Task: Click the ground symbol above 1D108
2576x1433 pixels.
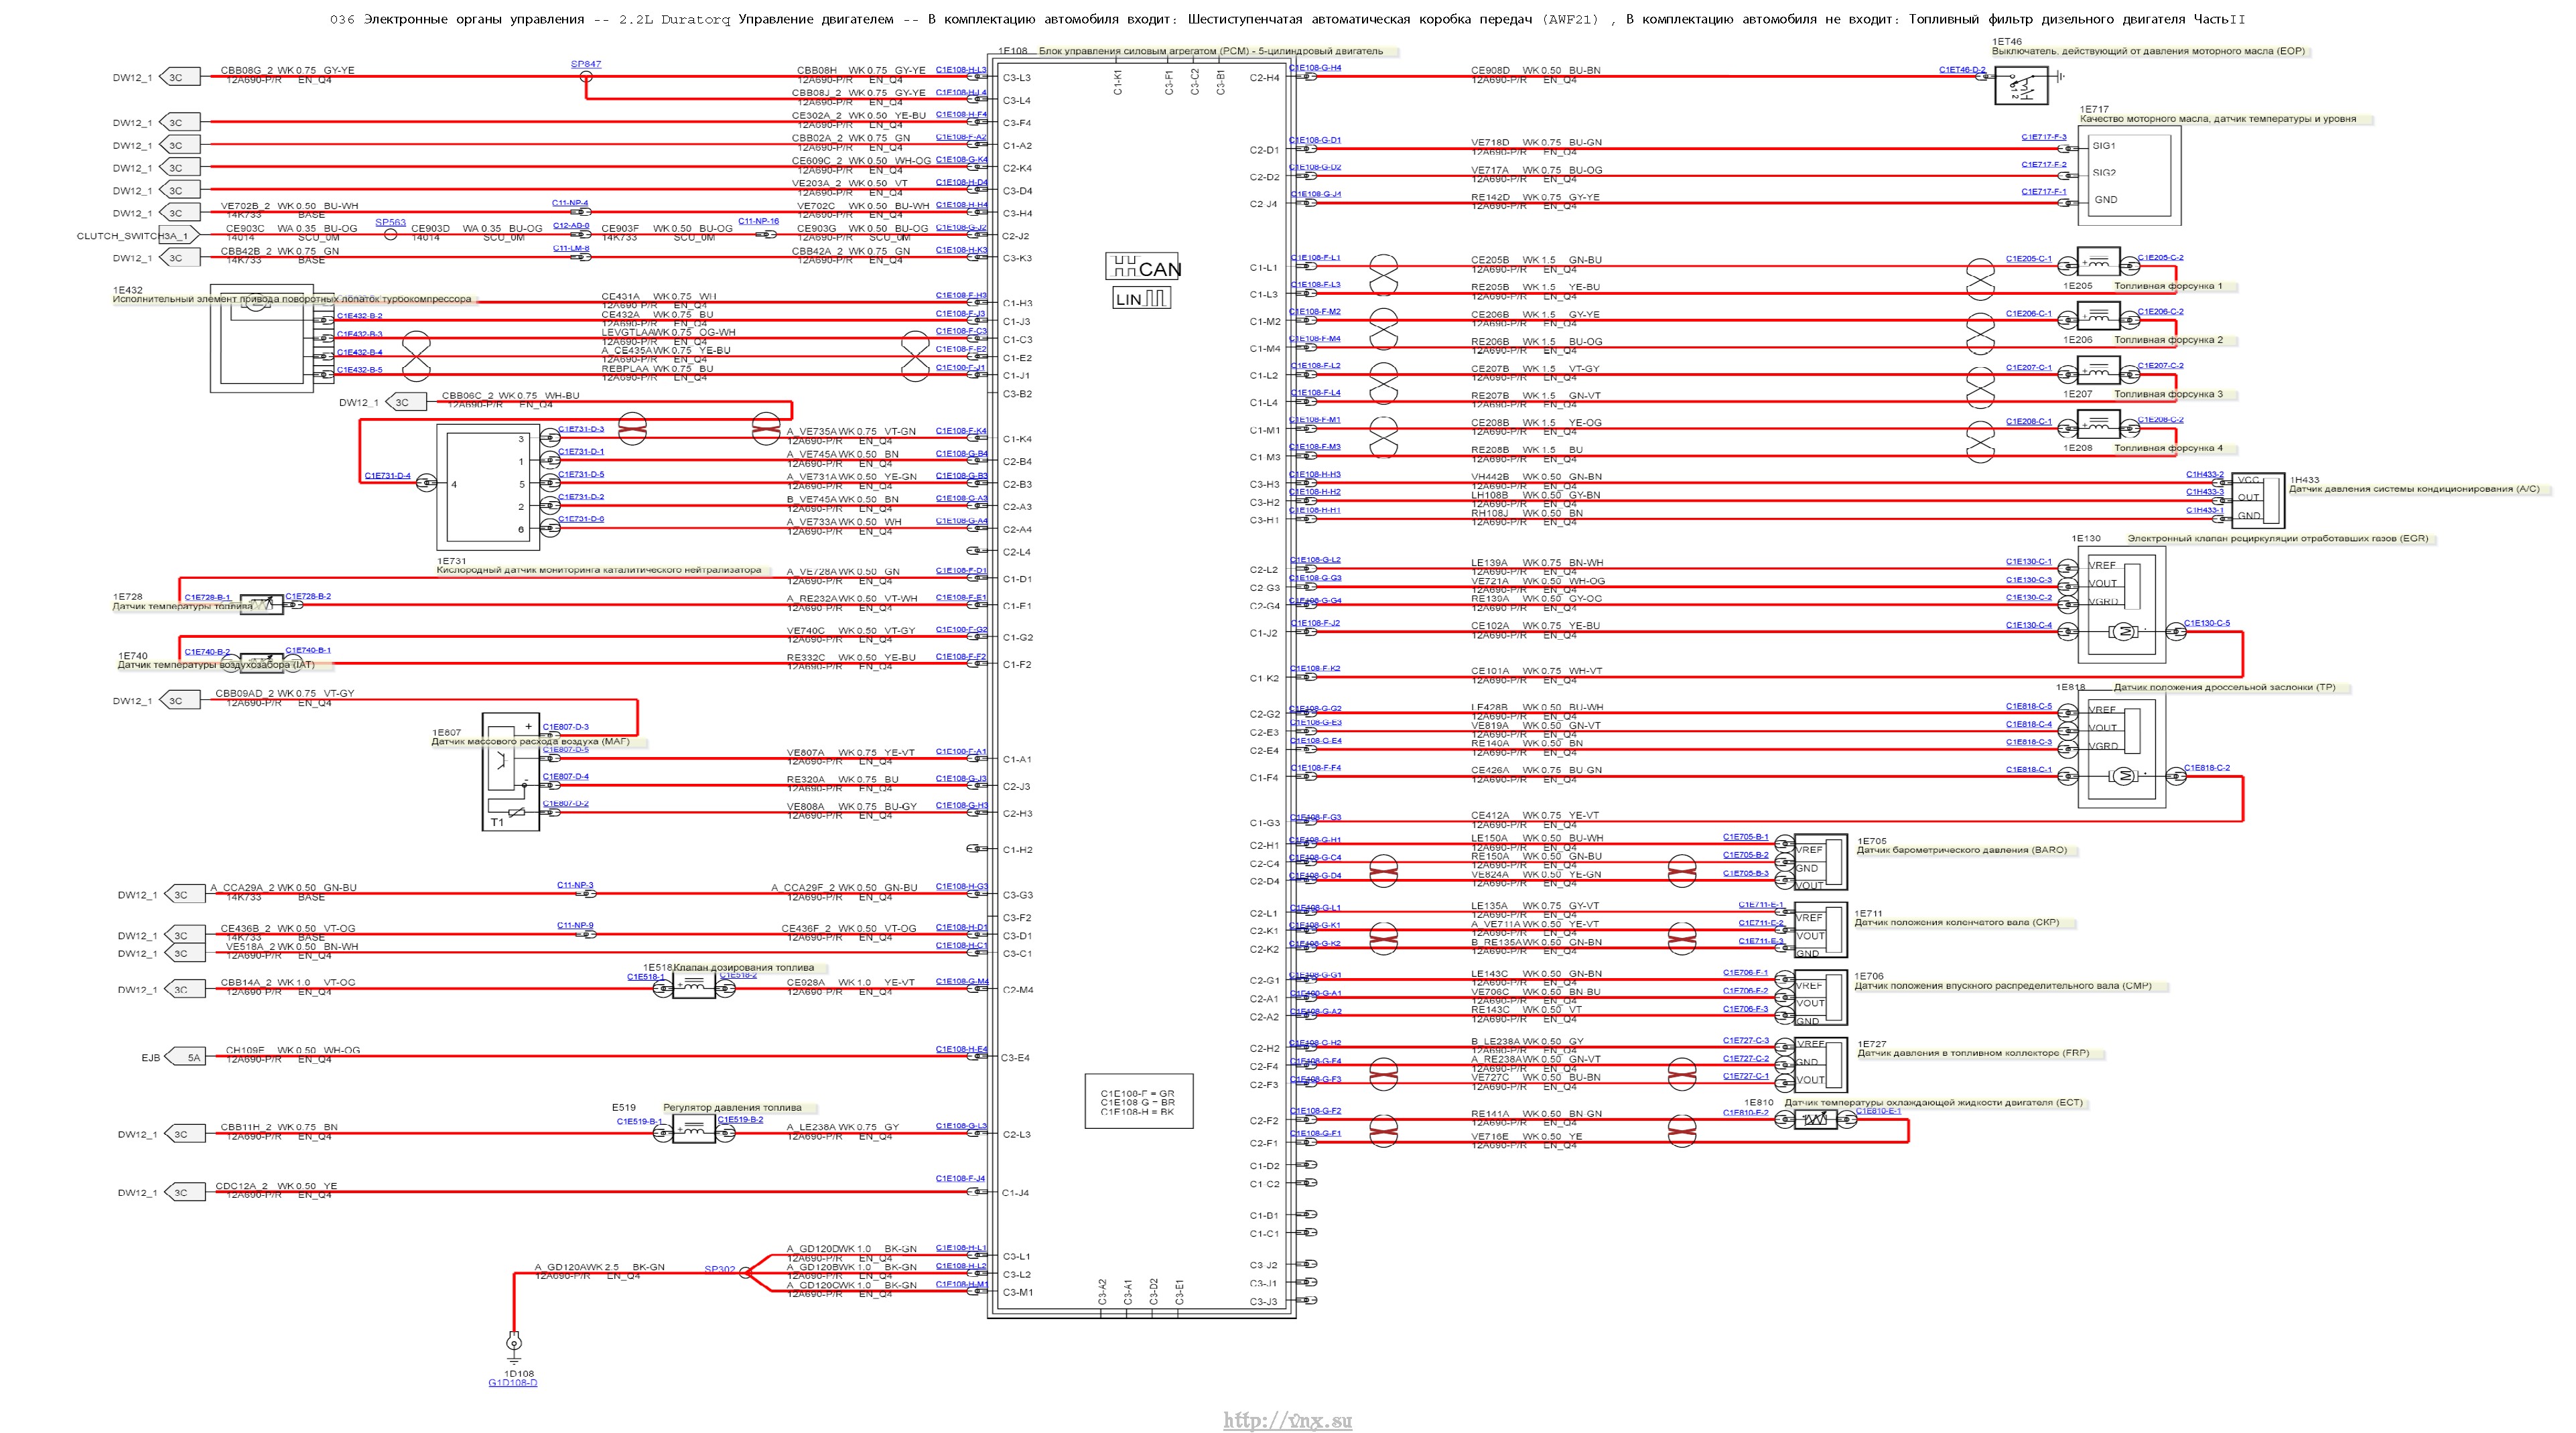Action: click(514, 1347)
